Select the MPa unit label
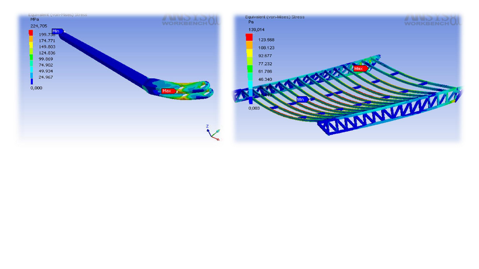The width and height of the screenshot is (479, 269). pyautogui.click(x=35, y=19)
